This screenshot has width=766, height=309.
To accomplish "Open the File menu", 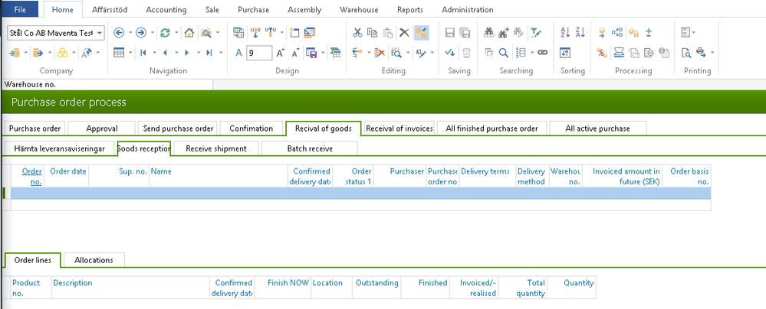I will (x=20, y=9).
